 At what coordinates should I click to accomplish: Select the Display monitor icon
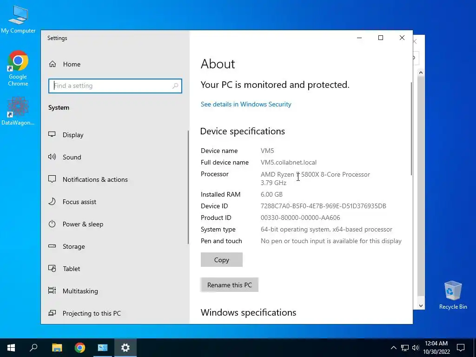[x=52, y=134]
